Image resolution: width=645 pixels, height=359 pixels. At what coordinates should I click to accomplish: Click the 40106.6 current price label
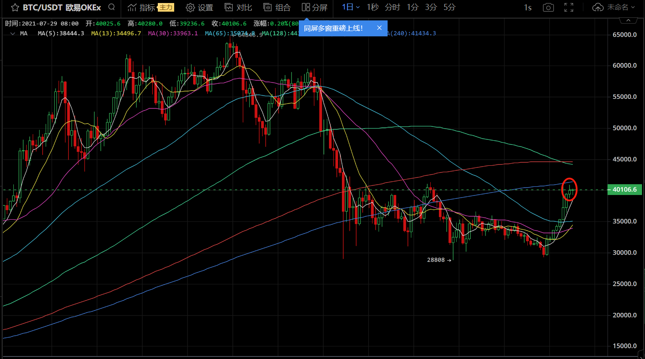pos(624,189)
